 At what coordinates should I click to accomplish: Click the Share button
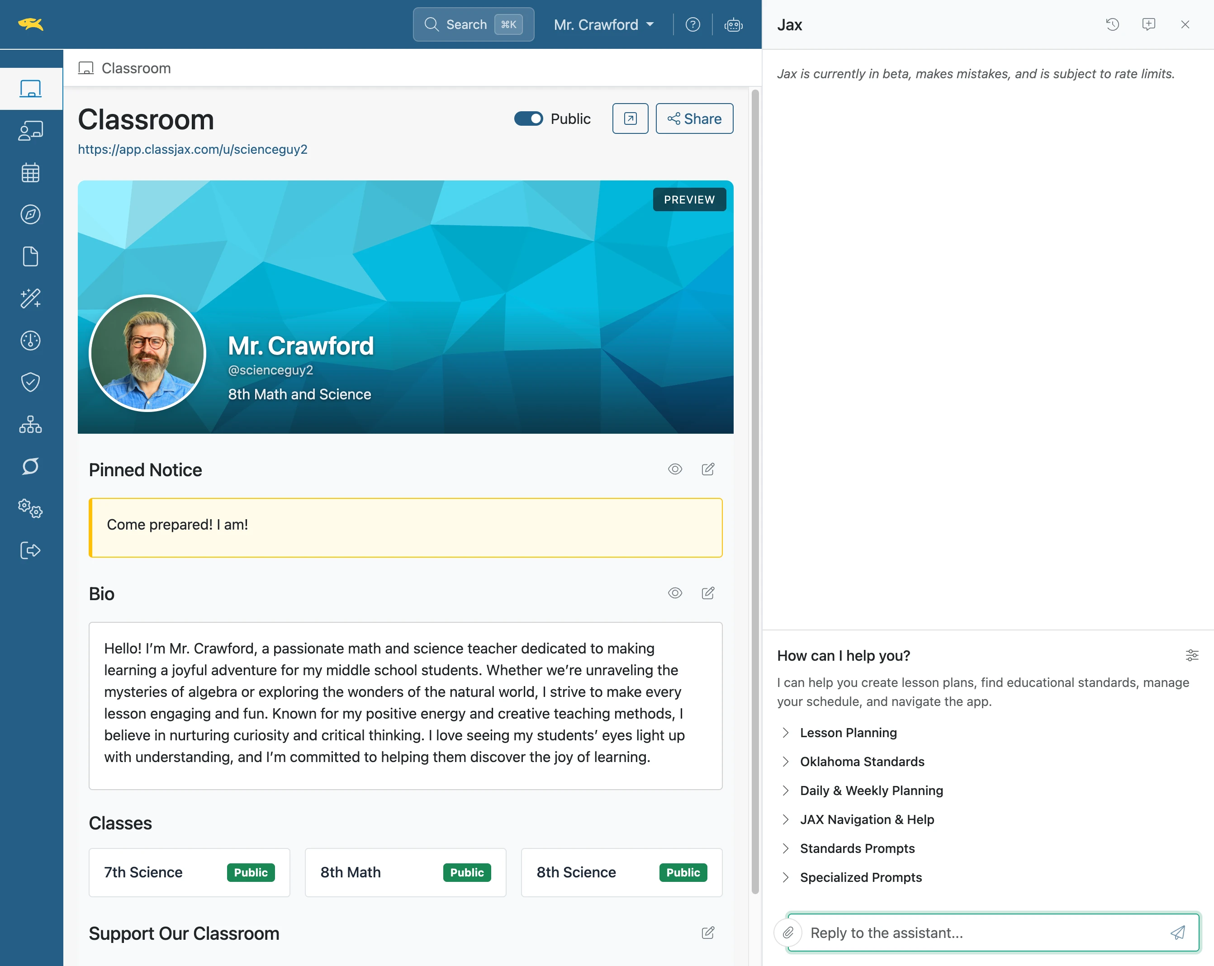(694, 119)
